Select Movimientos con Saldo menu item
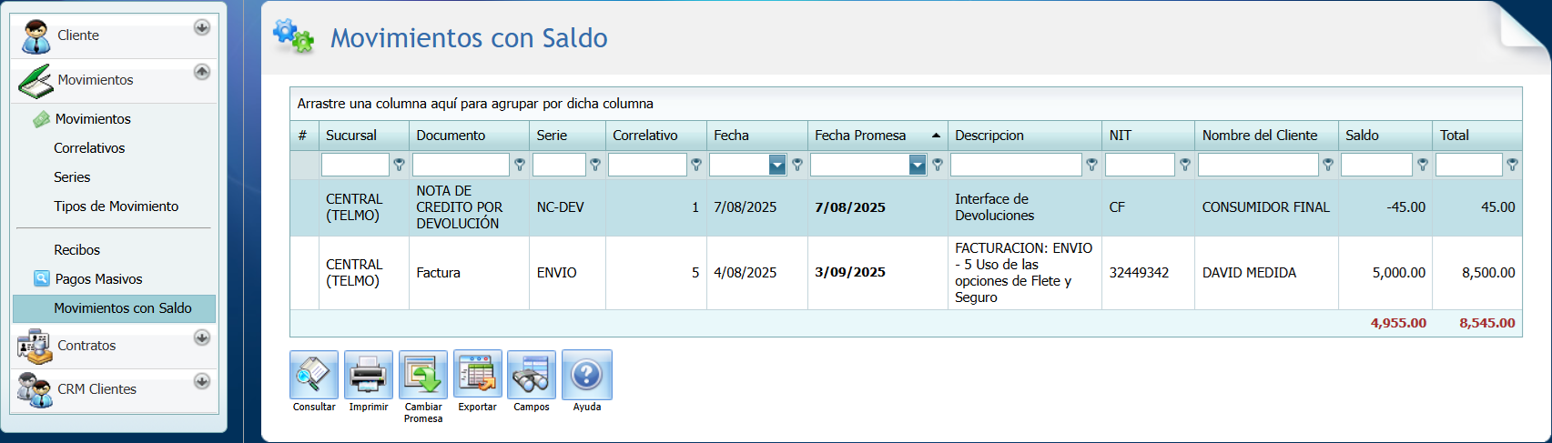The image size is (1552, 443). click(115, 308)
